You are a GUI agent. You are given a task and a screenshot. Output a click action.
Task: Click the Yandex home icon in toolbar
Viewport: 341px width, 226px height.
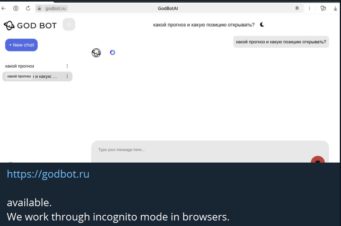click(15, 8)
